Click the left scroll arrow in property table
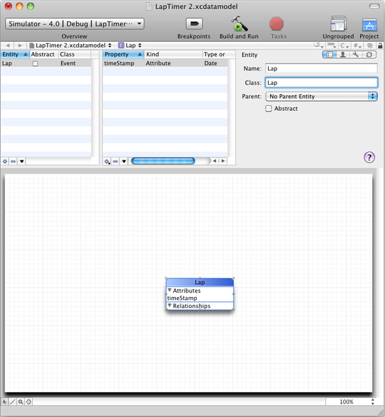The height and width of the screenshot is (417, 385). pos(214,161)
